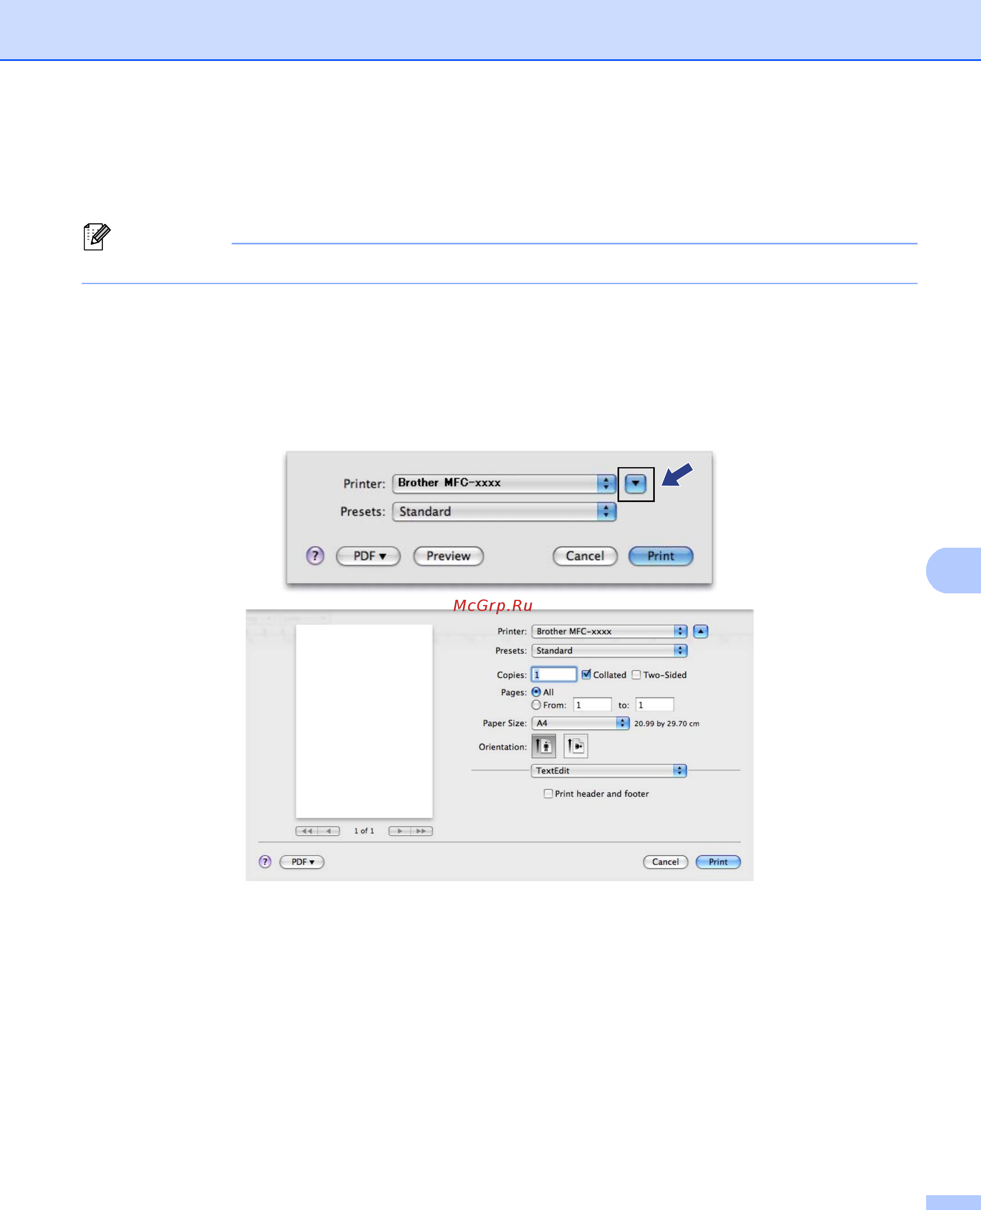
Task: Click the Preview button
Action: pos(448,556)
